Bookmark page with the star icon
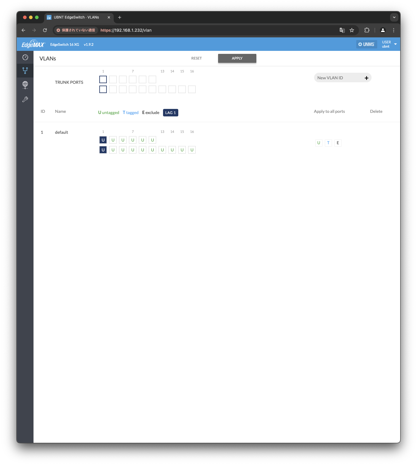 (x=352, y=30)
